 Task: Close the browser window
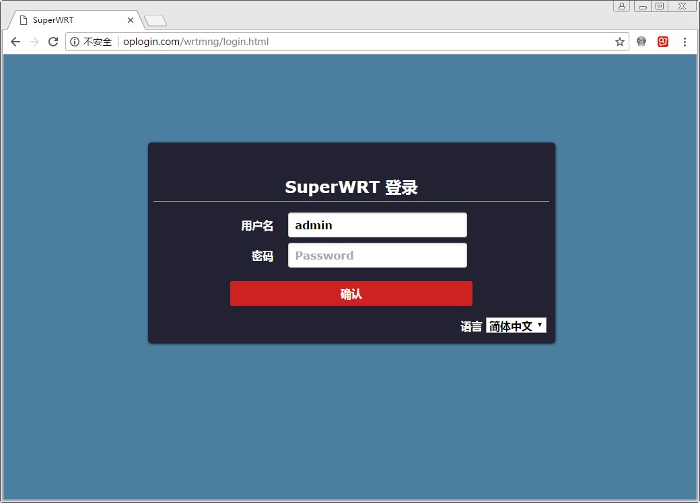(682, 6)
